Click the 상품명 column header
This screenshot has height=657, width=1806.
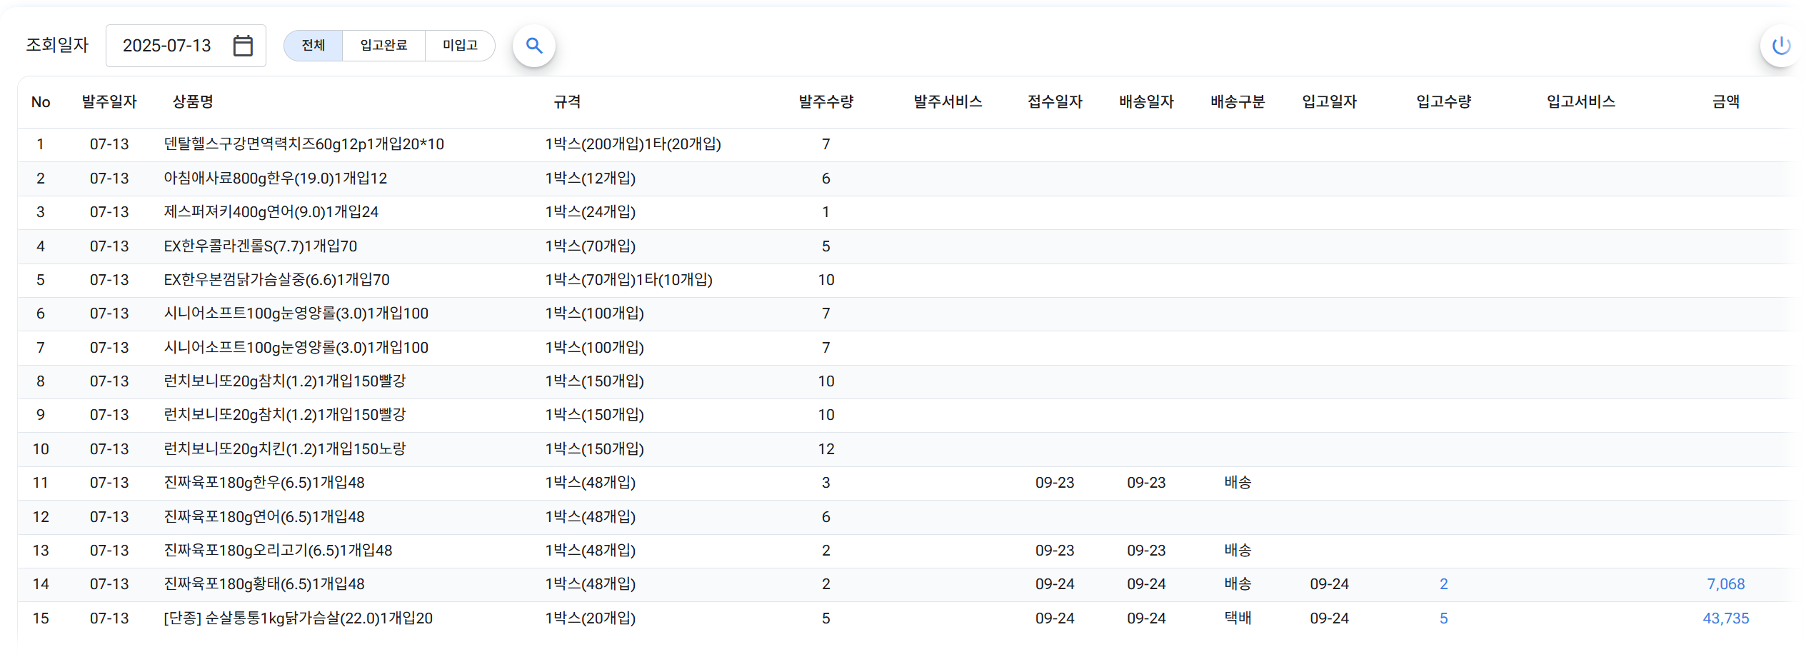[193, 102]
